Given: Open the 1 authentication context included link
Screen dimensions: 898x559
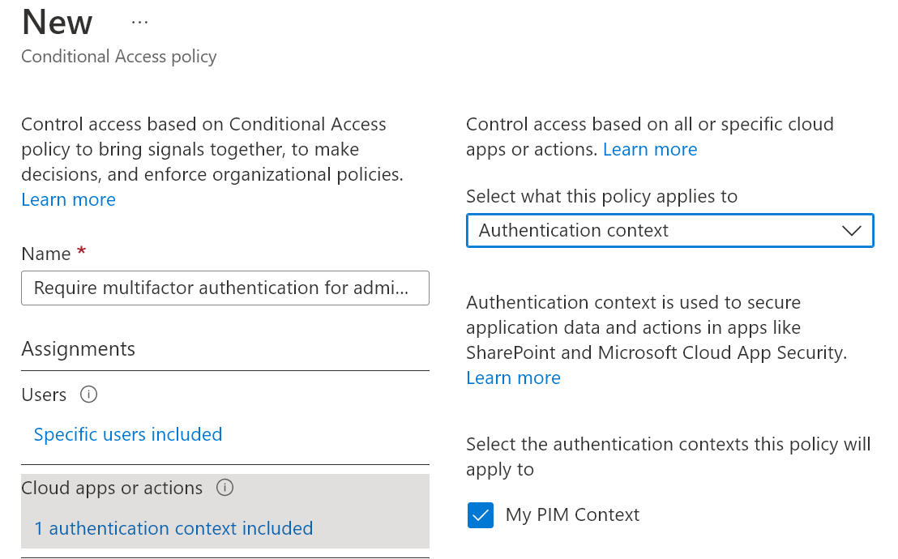Looking at the screenshot, I should [173, 529].
